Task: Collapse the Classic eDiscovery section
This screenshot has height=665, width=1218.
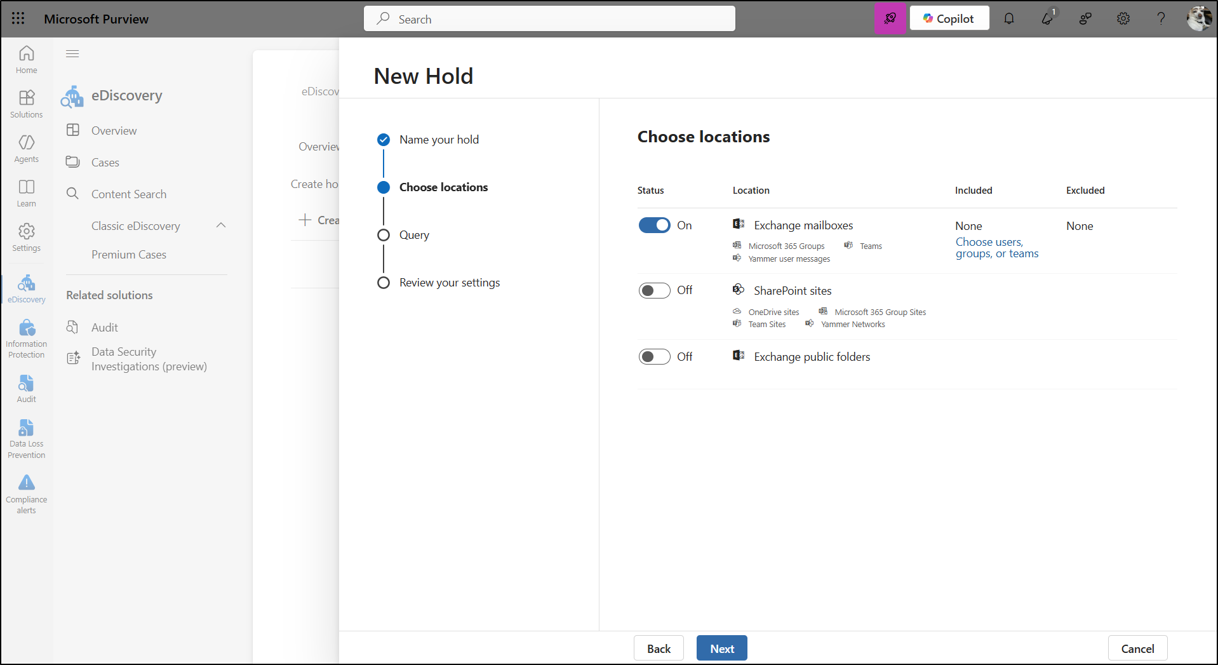Action: [221, 225]
